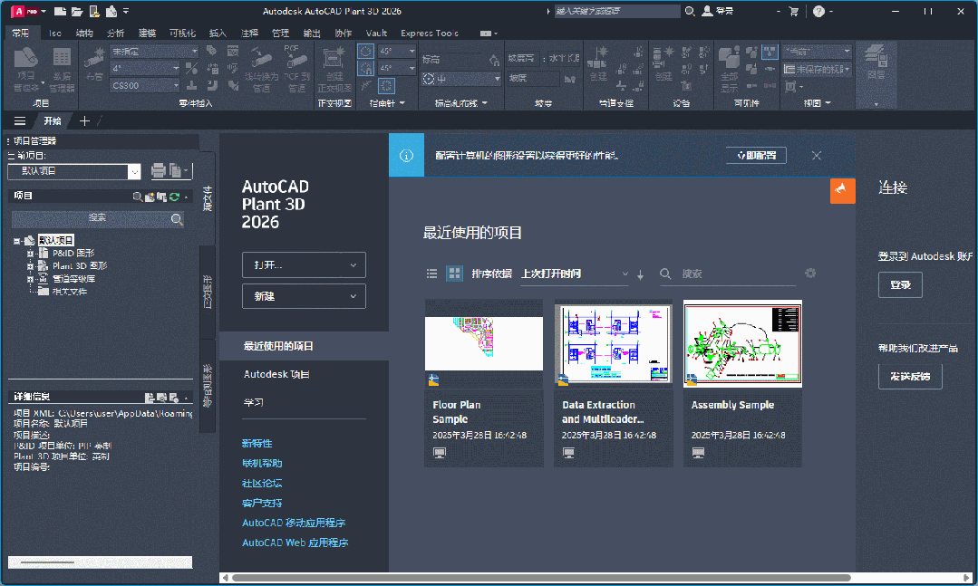This screenshot has width=978, height=586.
Task: Open the 上次打开时间 sort dropdown
Action: [x=575, y=274]
